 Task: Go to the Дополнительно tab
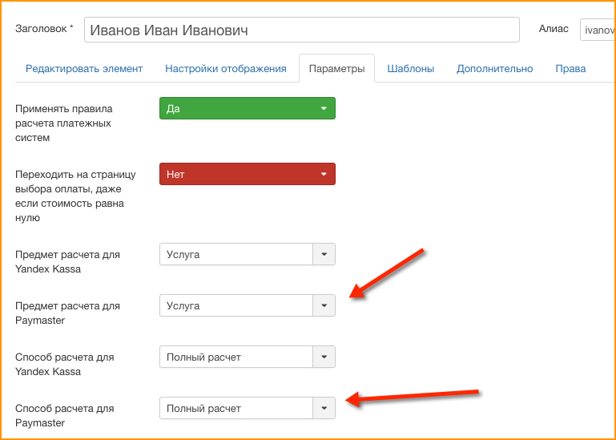(x=494, y=69)
